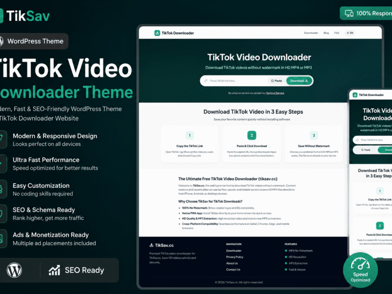
Task: Click the Copy the TikTok Link card title
Action: [190, 146]
